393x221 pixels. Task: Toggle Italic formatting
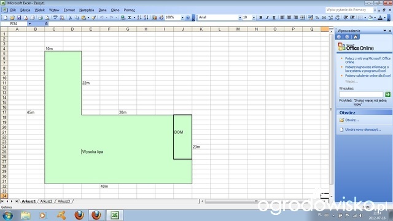point(267,18)
